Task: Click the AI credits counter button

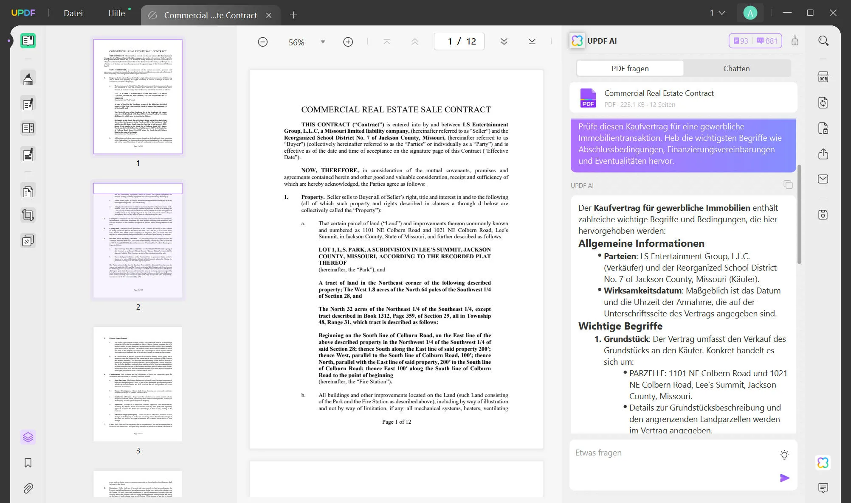Action: (x=755, y=41)
